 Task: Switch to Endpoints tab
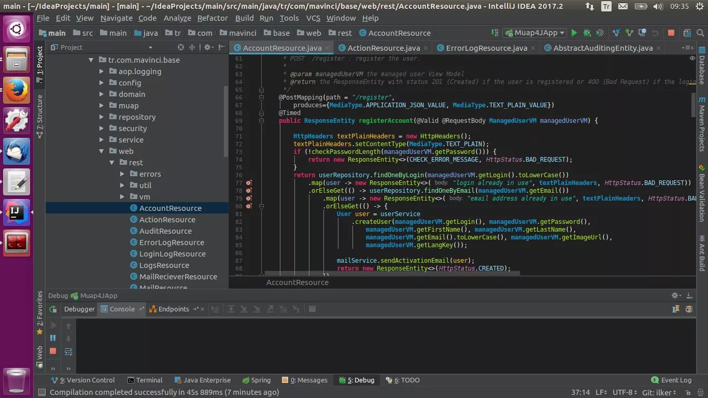coord(174,309)
